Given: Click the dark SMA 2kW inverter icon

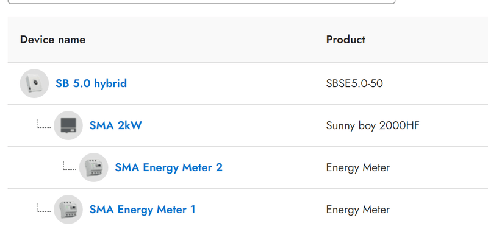Looking at the screenshot, I should (x=68, y=125).
